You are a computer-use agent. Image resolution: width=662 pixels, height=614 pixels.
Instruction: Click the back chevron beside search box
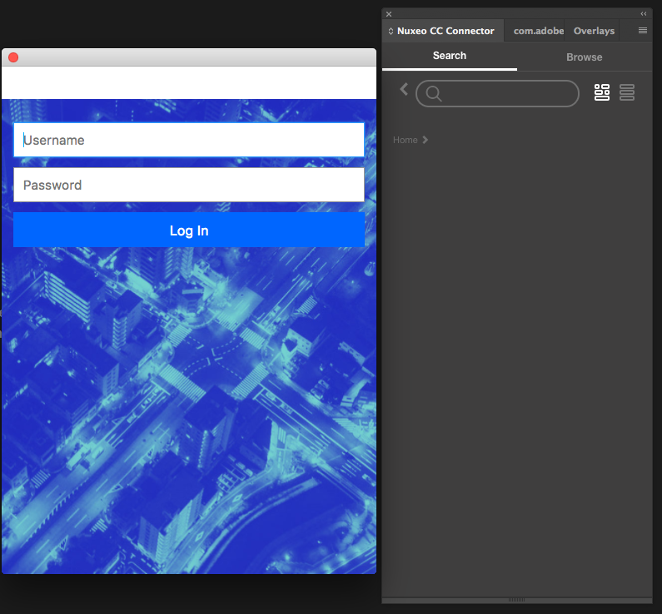pyautogui.click(x=404, y=89)
